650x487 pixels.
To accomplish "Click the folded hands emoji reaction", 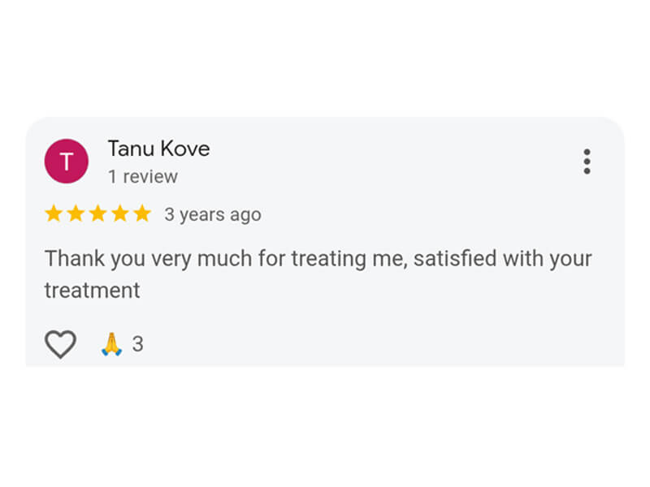I will pos(110,344).
